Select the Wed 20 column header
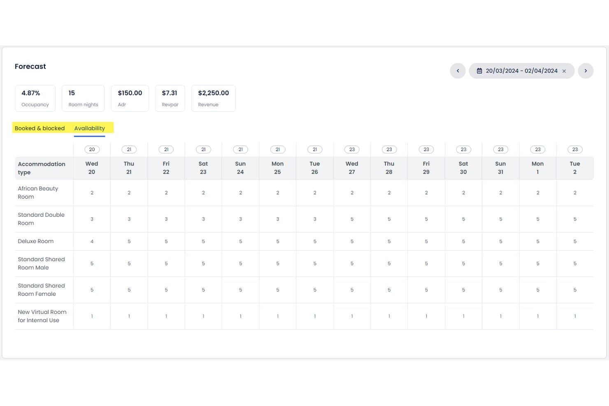 click(92, 168)
